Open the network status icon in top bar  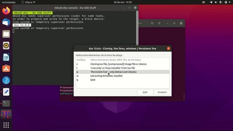click(211, 2)
